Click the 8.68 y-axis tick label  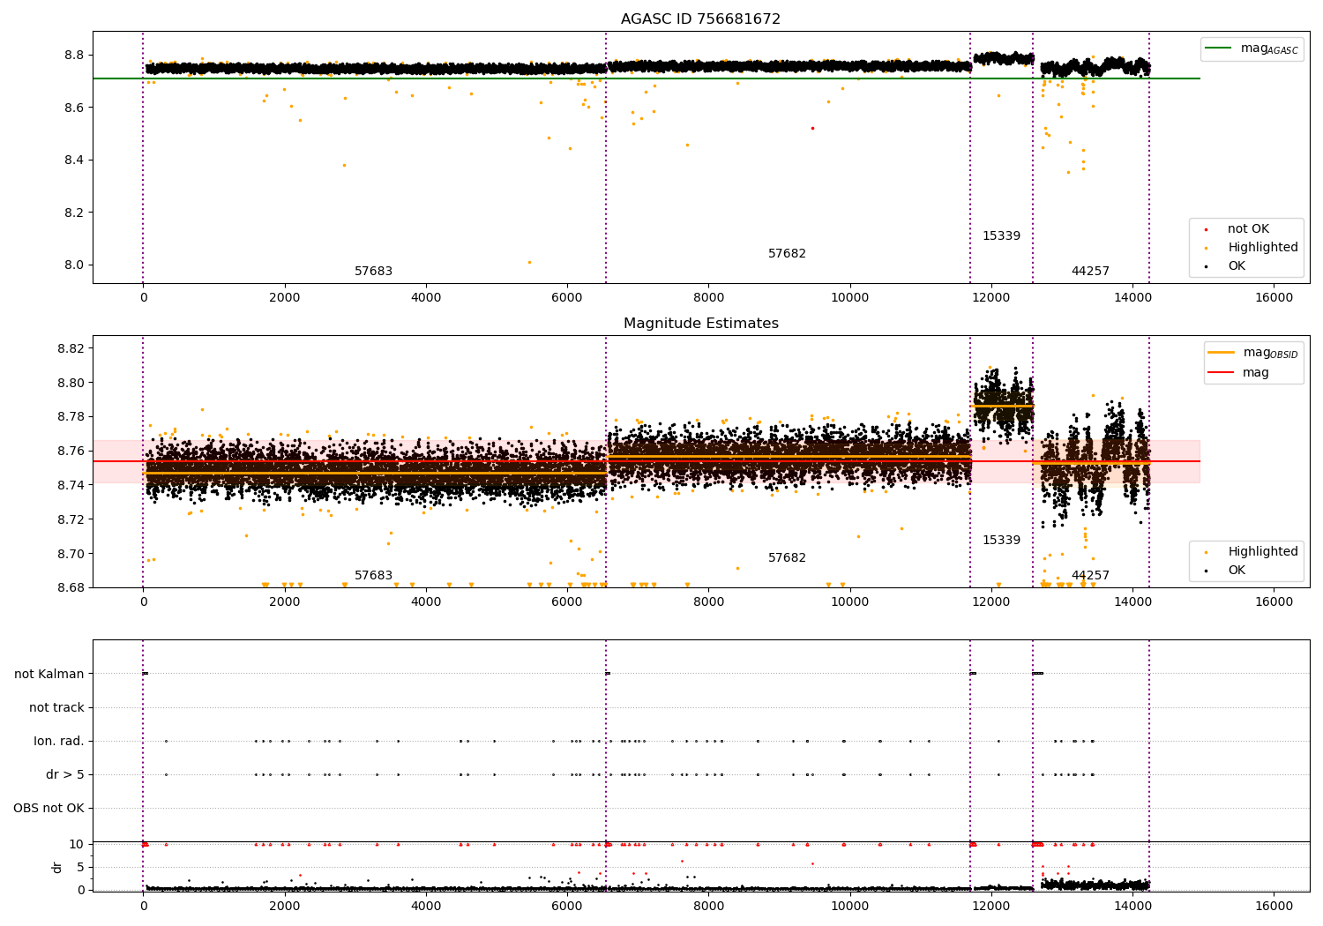tap(70, 587)
